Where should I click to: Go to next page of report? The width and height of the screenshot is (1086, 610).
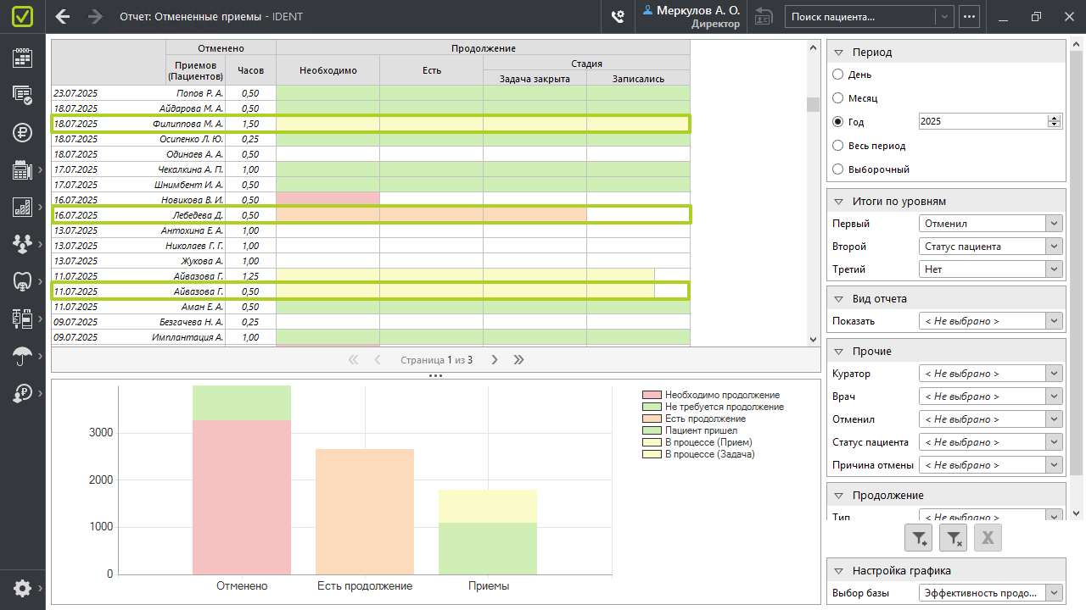point(495,360)
